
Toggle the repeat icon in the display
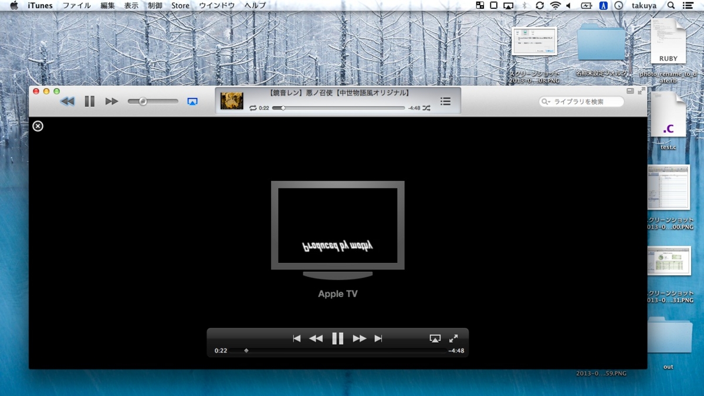point(253,108)
